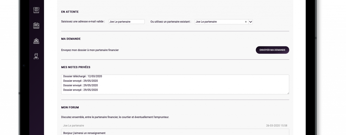The image size is (346, 135).
Task: Expand the existing partner dropdown arrow
Action: [250, 22]
